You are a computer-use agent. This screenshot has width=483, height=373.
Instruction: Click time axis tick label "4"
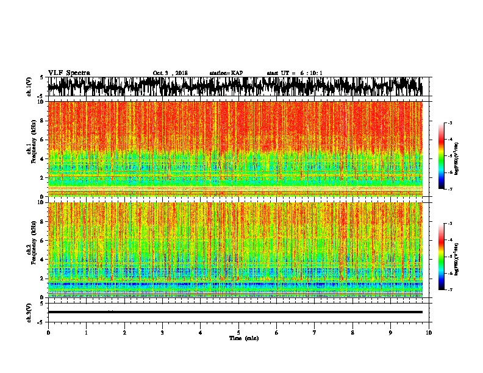201,333
